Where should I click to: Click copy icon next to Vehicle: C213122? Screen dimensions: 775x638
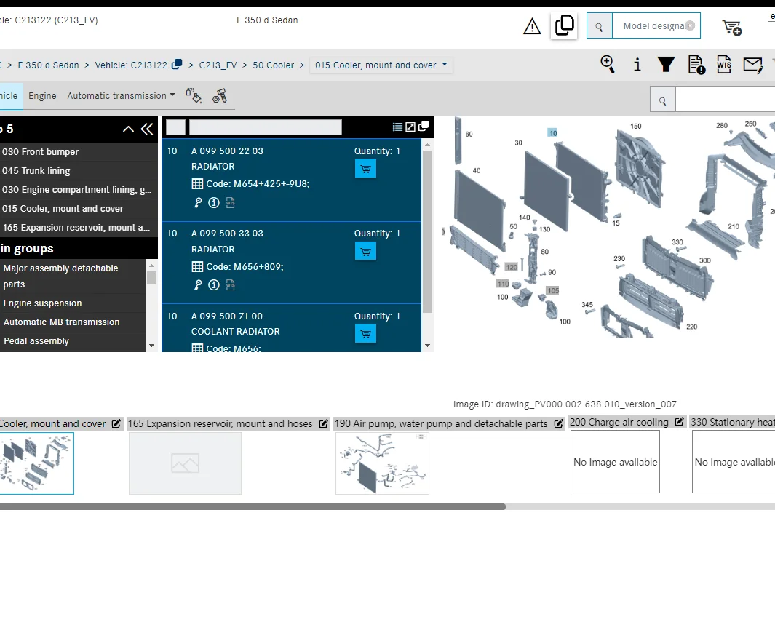(x=176, y=65)
